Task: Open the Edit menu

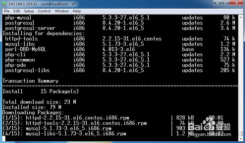Action: click(17, 11)
